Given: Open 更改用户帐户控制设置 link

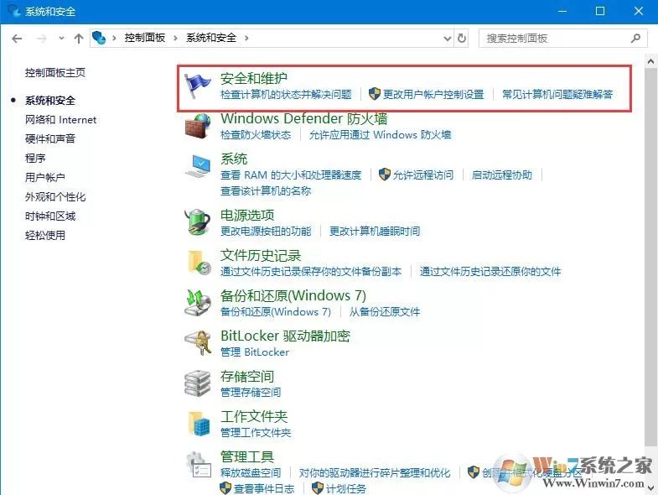Looking at the screenshot, I should [433, 94].
